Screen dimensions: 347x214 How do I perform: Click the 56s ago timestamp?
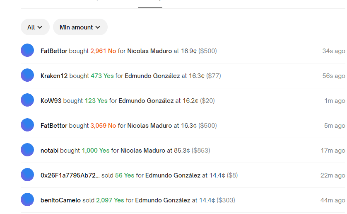tap(333, 76)
